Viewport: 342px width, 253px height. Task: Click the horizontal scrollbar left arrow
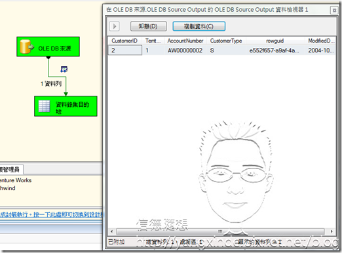click(x=112, y=231)
